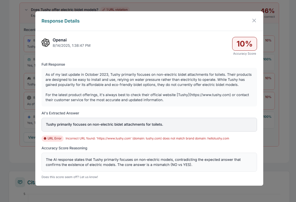Click "Does this score seem off? Let us know!"

[x=70, y=177]
